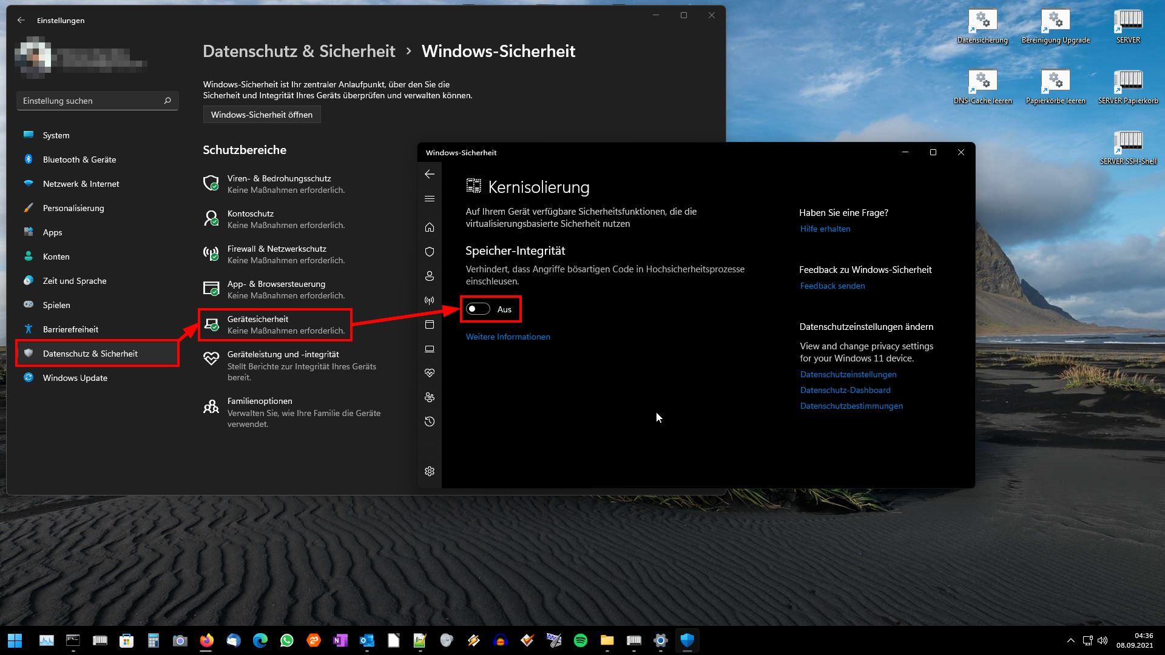Select Konten in Einstellungen sidebar
The width and height of the screenshot is (1165, 655).
[97, 257]
